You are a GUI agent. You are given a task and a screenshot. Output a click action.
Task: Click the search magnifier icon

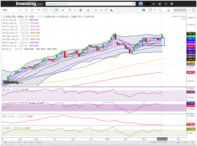point(133,4)
